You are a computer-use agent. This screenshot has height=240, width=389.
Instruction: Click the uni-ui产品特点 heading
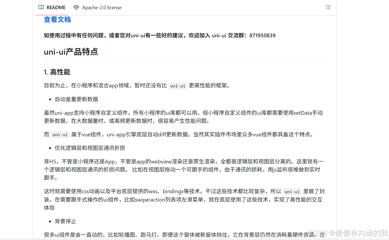click(x=71, y=52)
